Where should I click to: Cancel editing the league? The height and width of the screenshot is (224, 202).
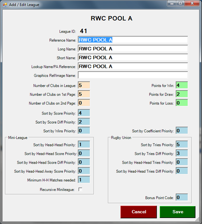coord(139,212)
